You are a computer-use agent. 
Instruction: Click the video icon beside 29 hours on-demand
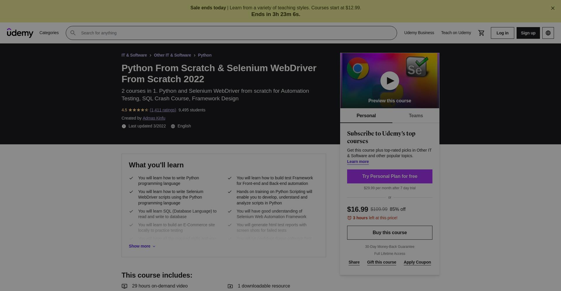click(x=124, y=286)
